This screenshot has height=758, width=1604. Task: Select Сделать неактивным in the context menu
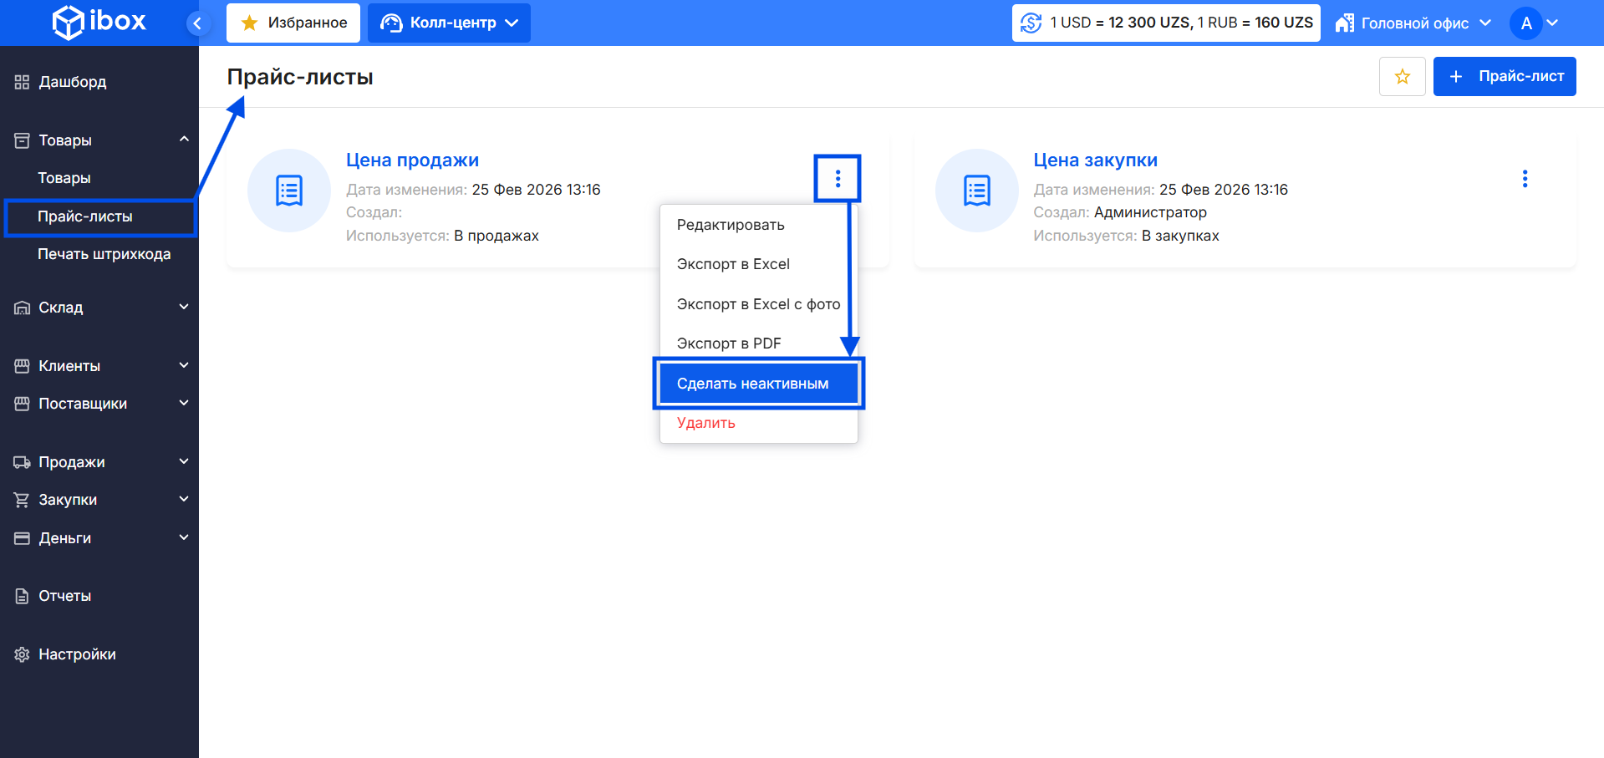click(x=753, y=384)
